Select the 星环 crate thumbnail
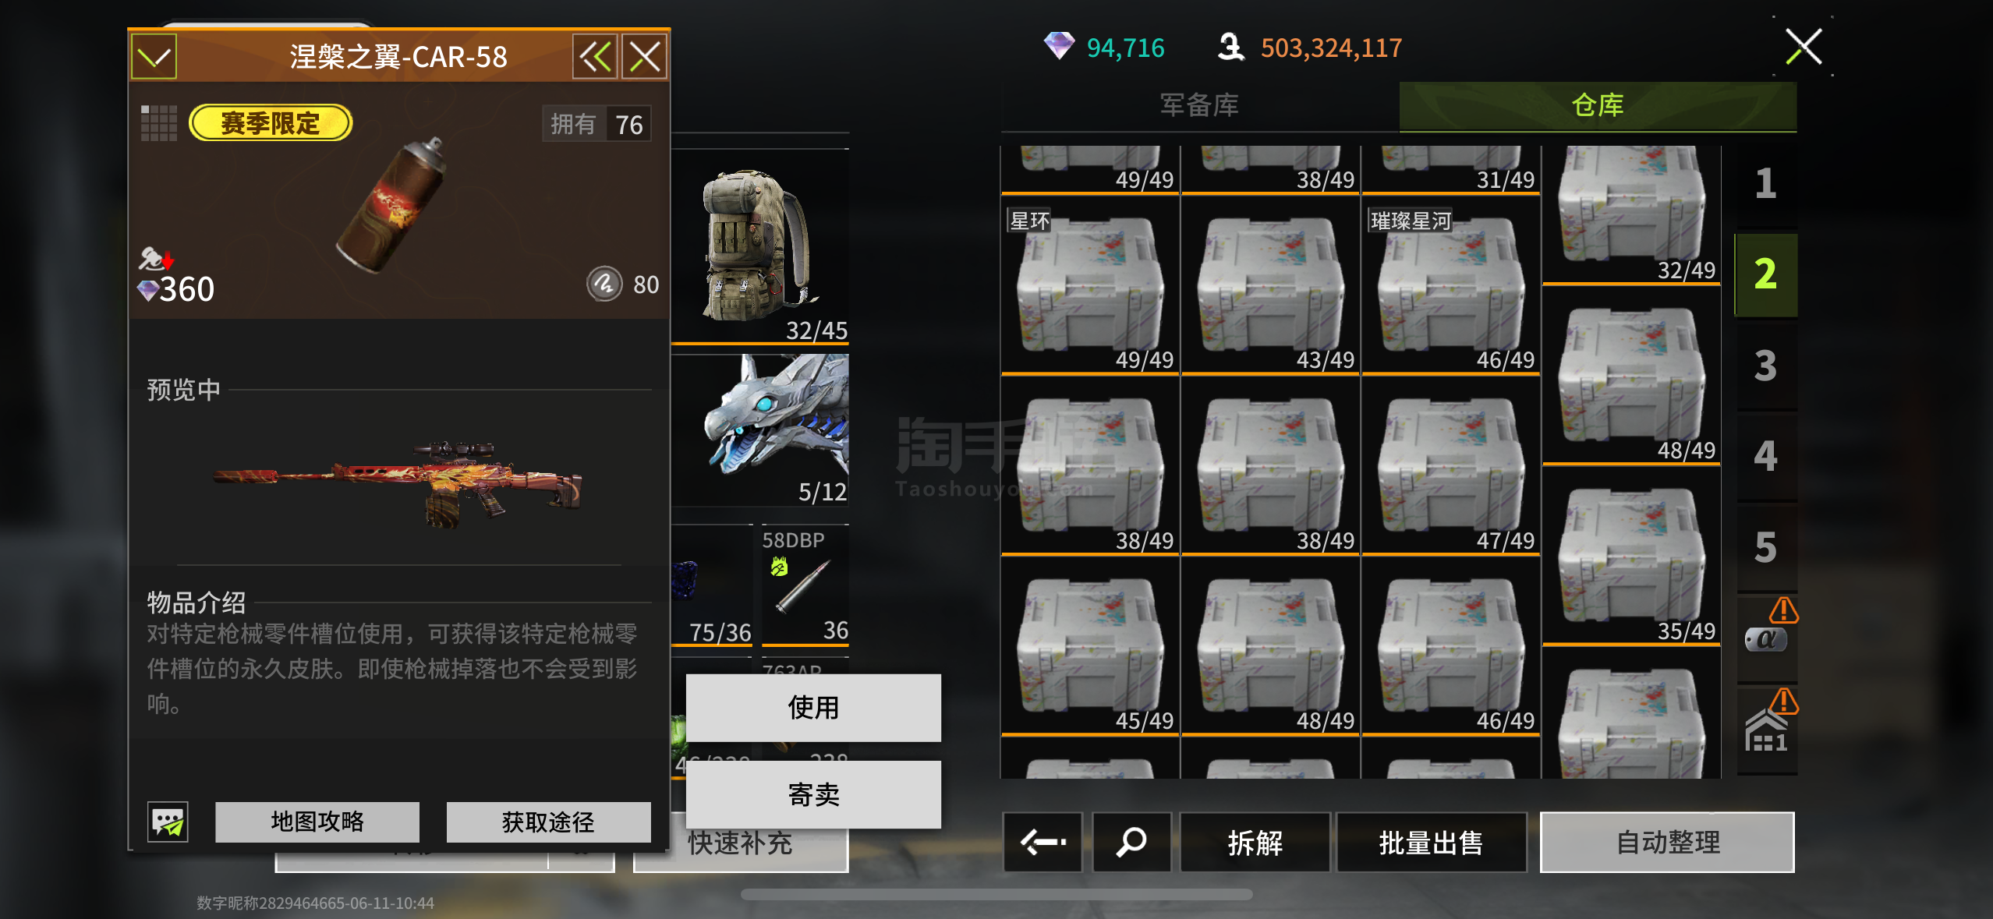This screenshot has height=919, width=1993. 1090,285
